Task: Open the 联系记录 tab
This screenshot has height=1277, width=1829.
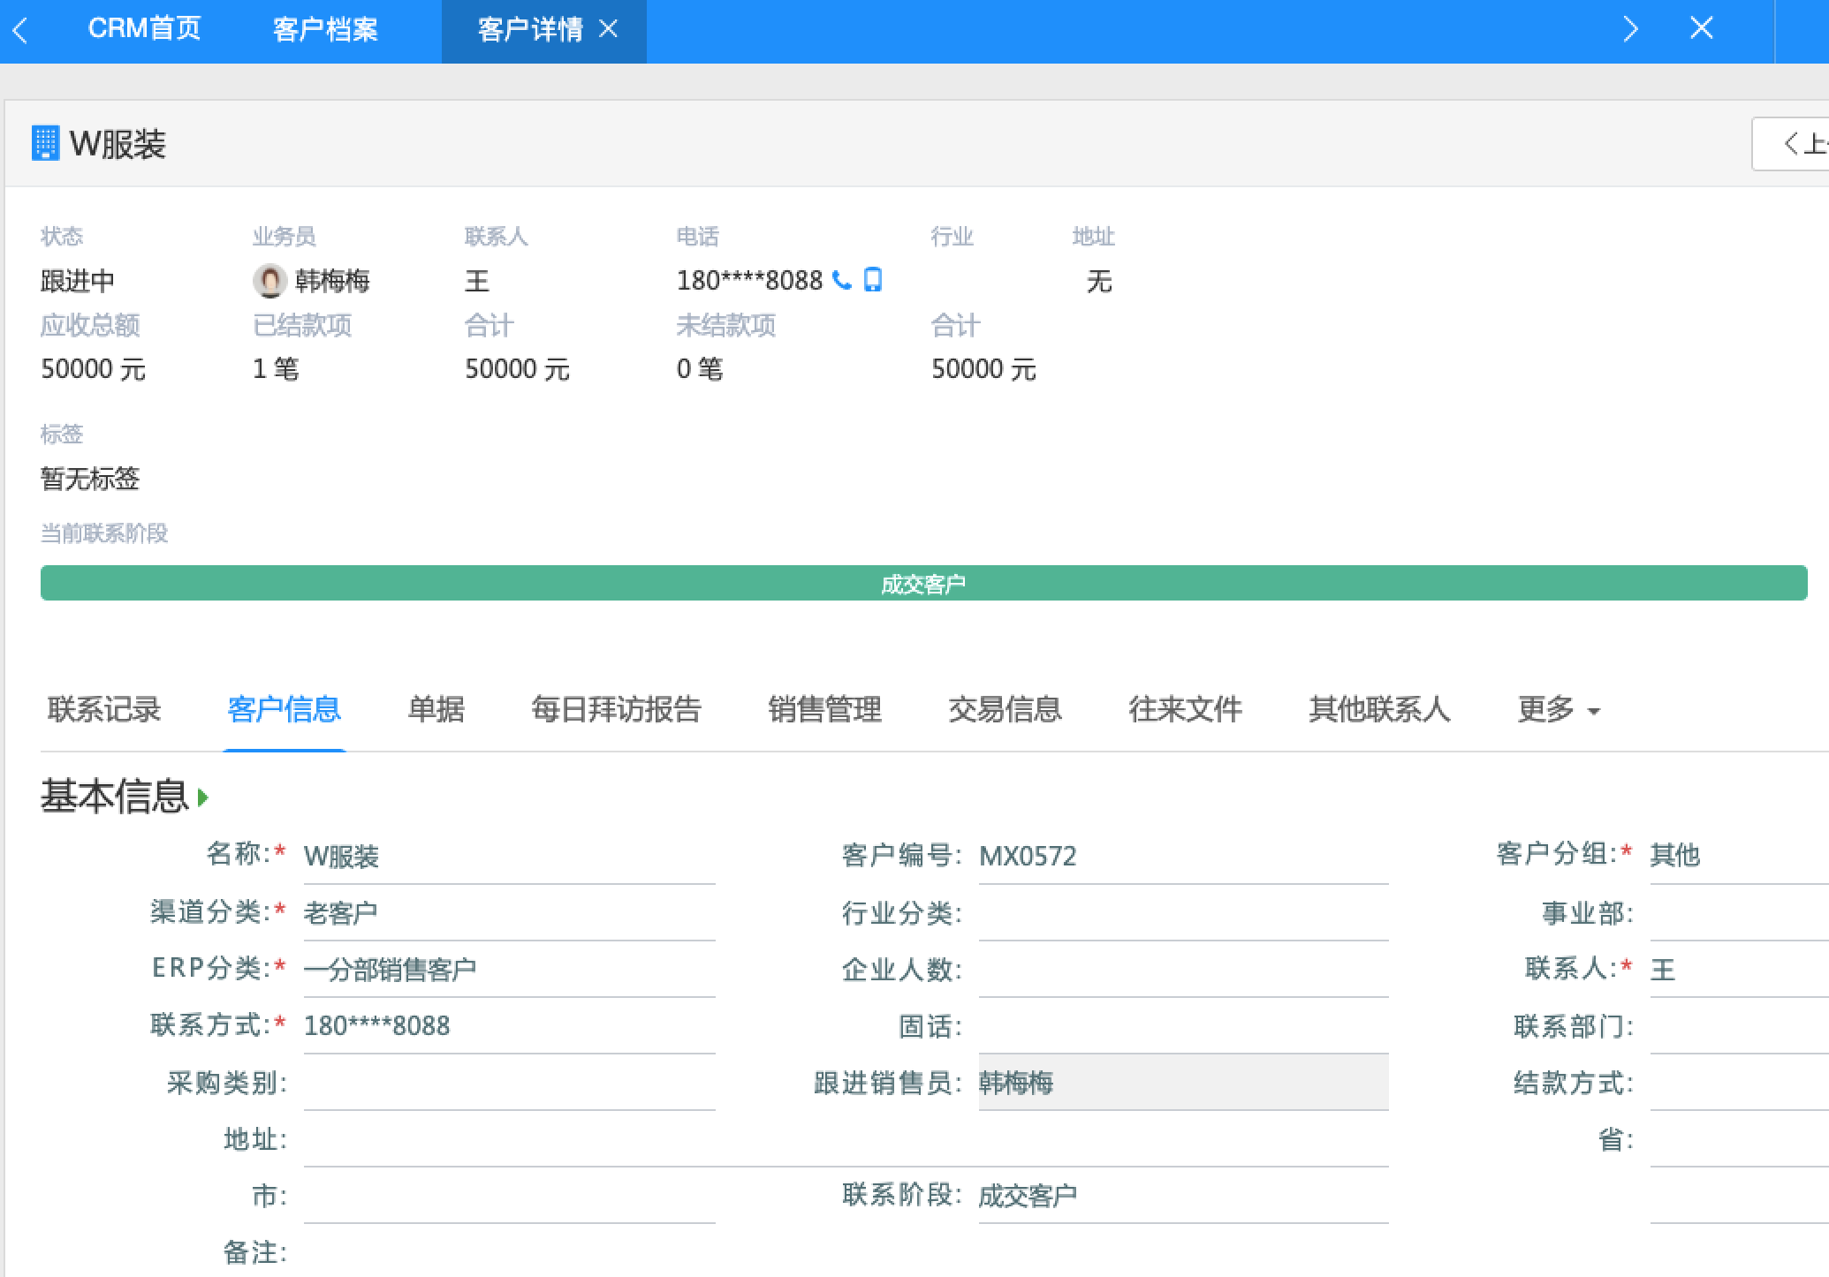Action: click(104, 709)
